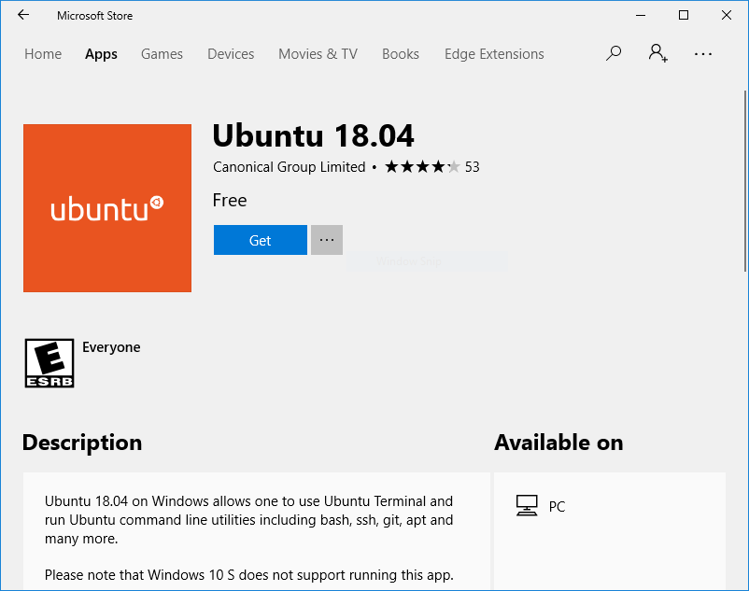The image size is (749, 591).
Task: Click the PC icon under Available on
Action: tap(527, 505)
